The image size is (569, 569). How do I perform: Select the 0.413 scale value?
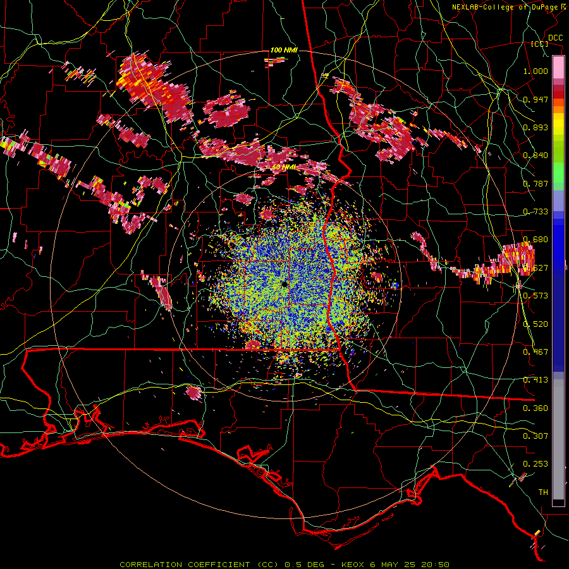coord(535,379)
